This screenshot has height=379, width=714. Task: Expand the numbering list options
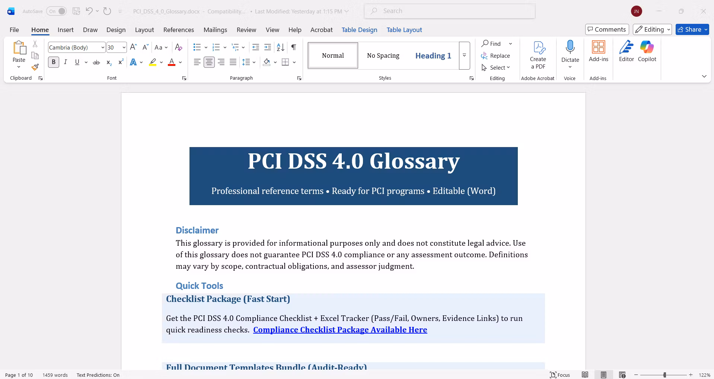(x=225, y=47)
